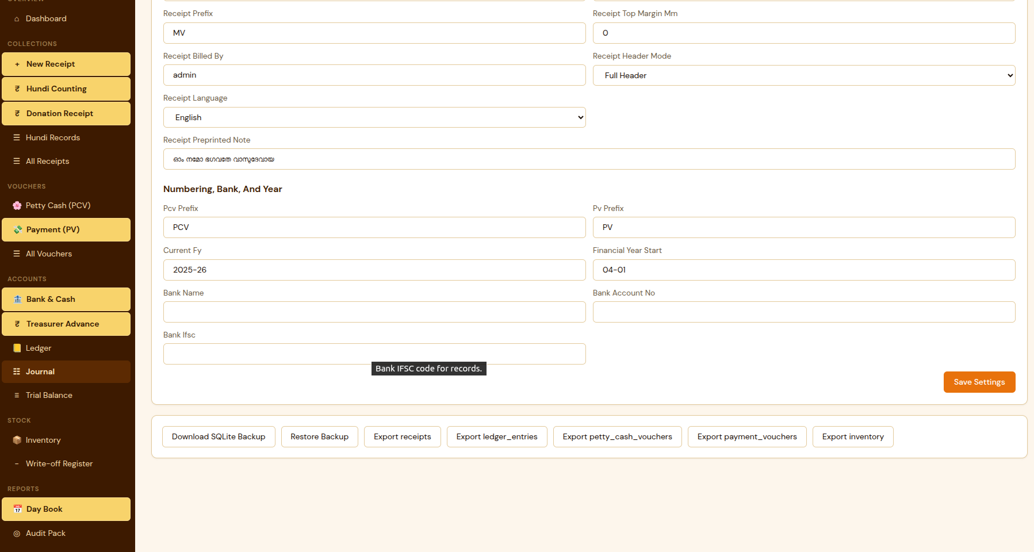The image size is (1034, 552).
Task: Click Export payment_vouchers button
Action: (x=747, y=437)
